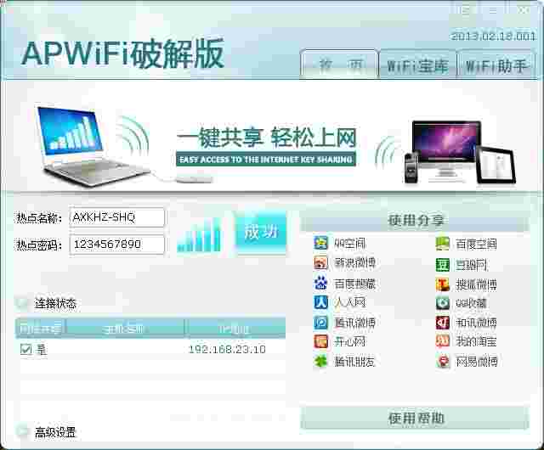Viewport: 544px width, 450px height.
Task: Click the 豆瓣网 green icon
Action: [443, 265]
